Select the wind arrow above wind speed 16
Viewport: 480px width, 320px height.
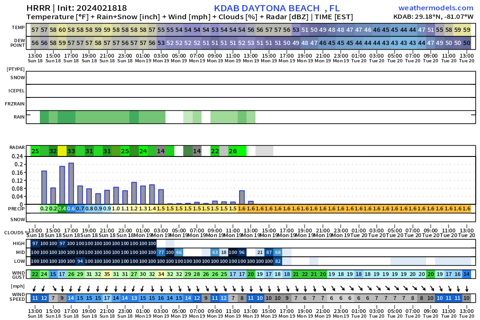click(161, 289)
